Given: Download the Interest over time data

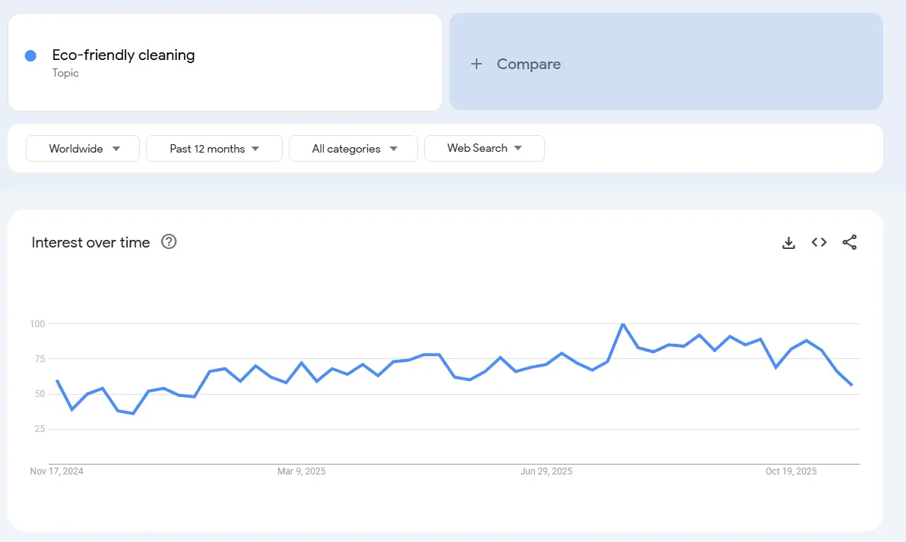Looking at the screenshot, I should [x=788, y=243].
